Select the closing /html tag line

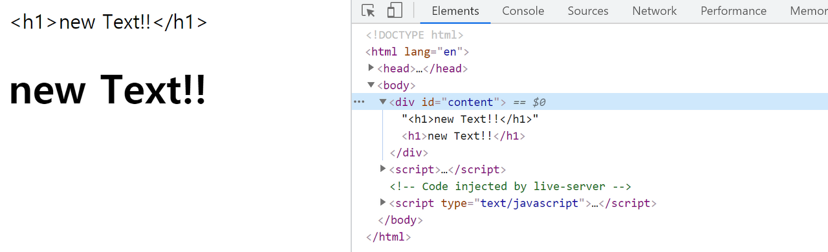[388, 236]
